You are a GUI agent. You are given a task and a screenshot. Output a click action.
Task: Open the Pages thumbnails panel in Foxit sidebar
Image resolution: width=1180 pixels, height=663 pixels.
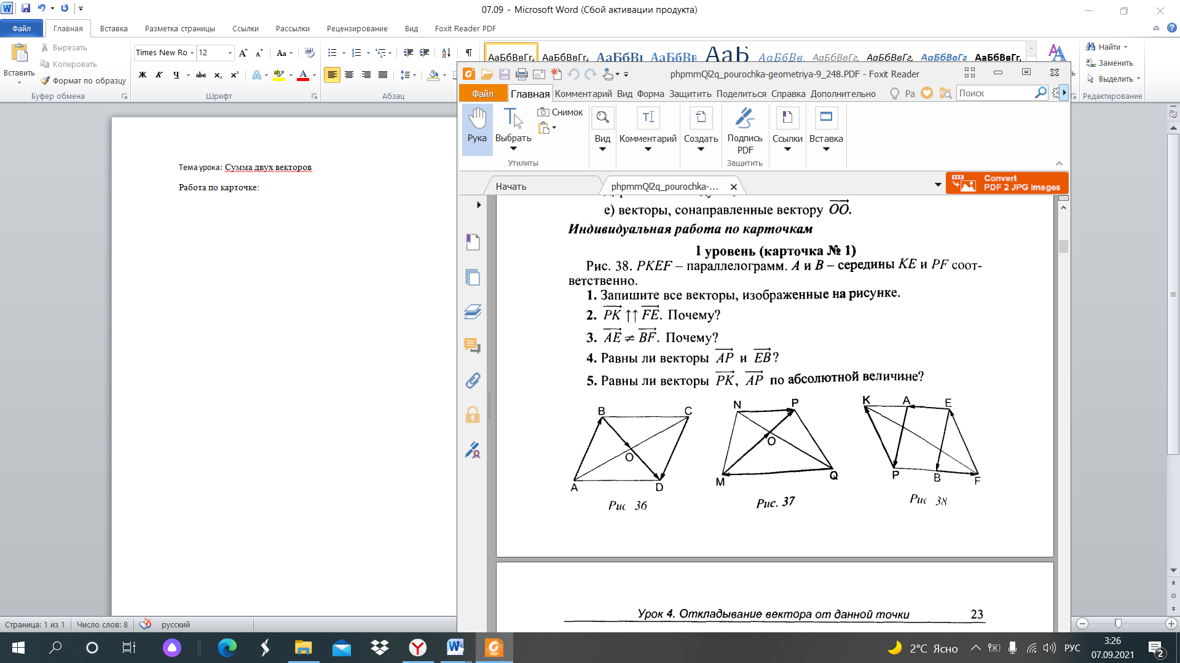tap(473, 277)
